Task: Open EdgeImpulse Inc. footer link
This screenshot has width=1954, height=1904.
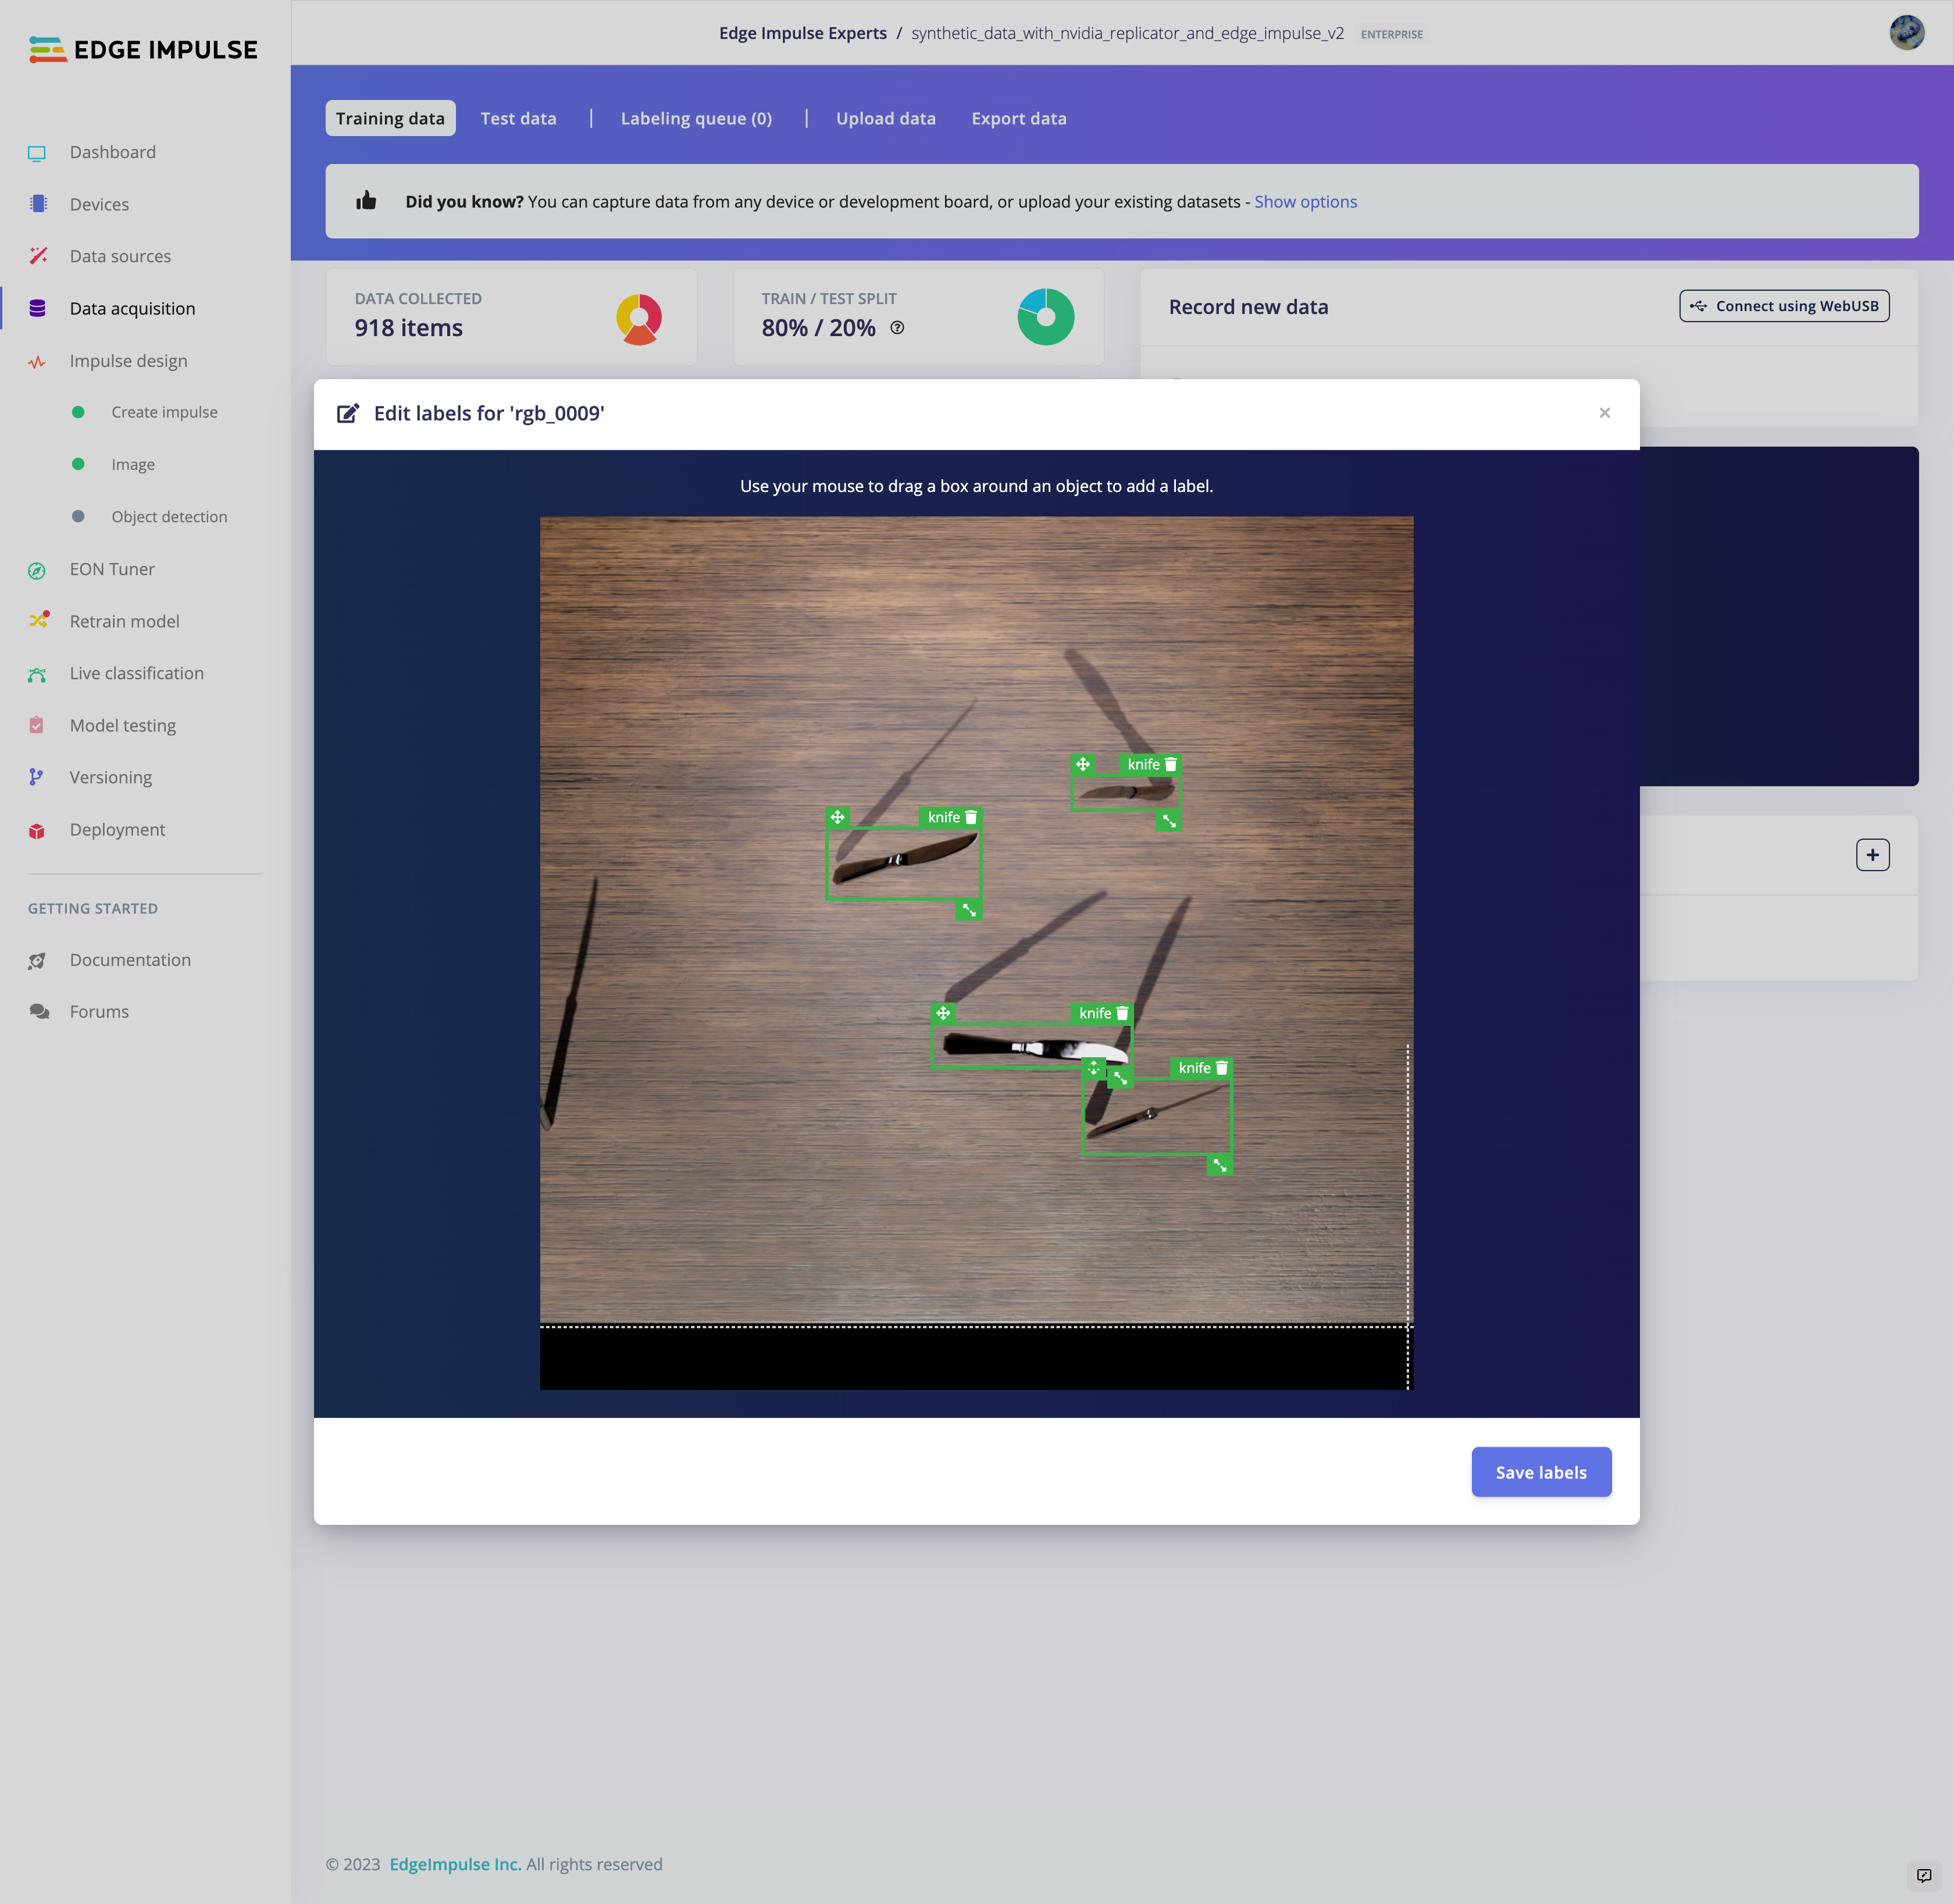Action: [455, 1864]
